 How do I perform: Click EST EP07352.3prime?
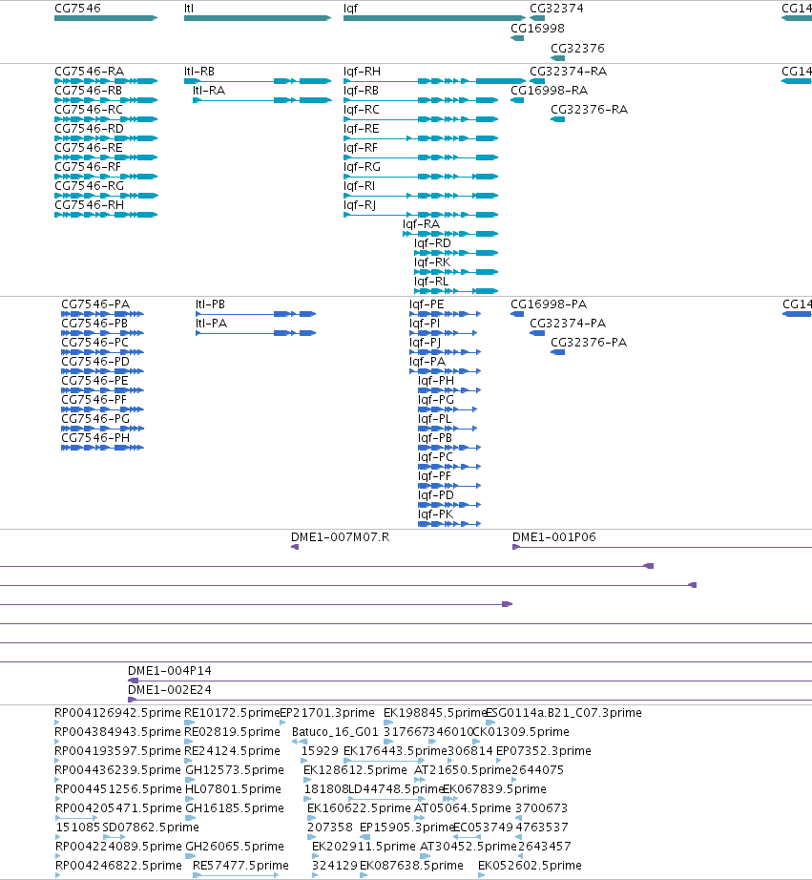point(544,751)
